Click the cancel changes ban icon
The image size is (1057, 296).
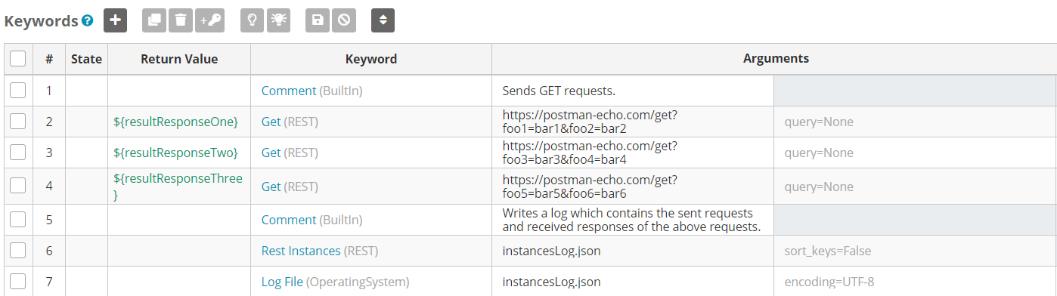tap(343, 20)
